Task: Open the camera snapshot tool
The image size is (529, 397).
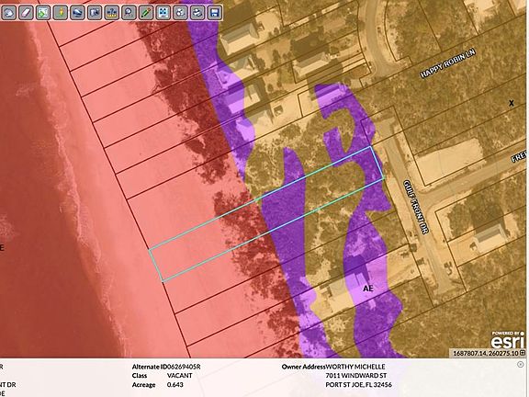Action: pos(95,13)
